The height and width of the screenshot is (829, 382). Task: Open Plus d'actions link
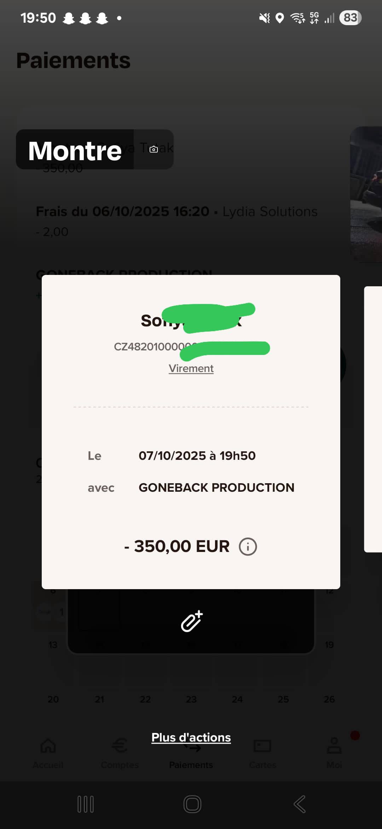coord(191,737)
